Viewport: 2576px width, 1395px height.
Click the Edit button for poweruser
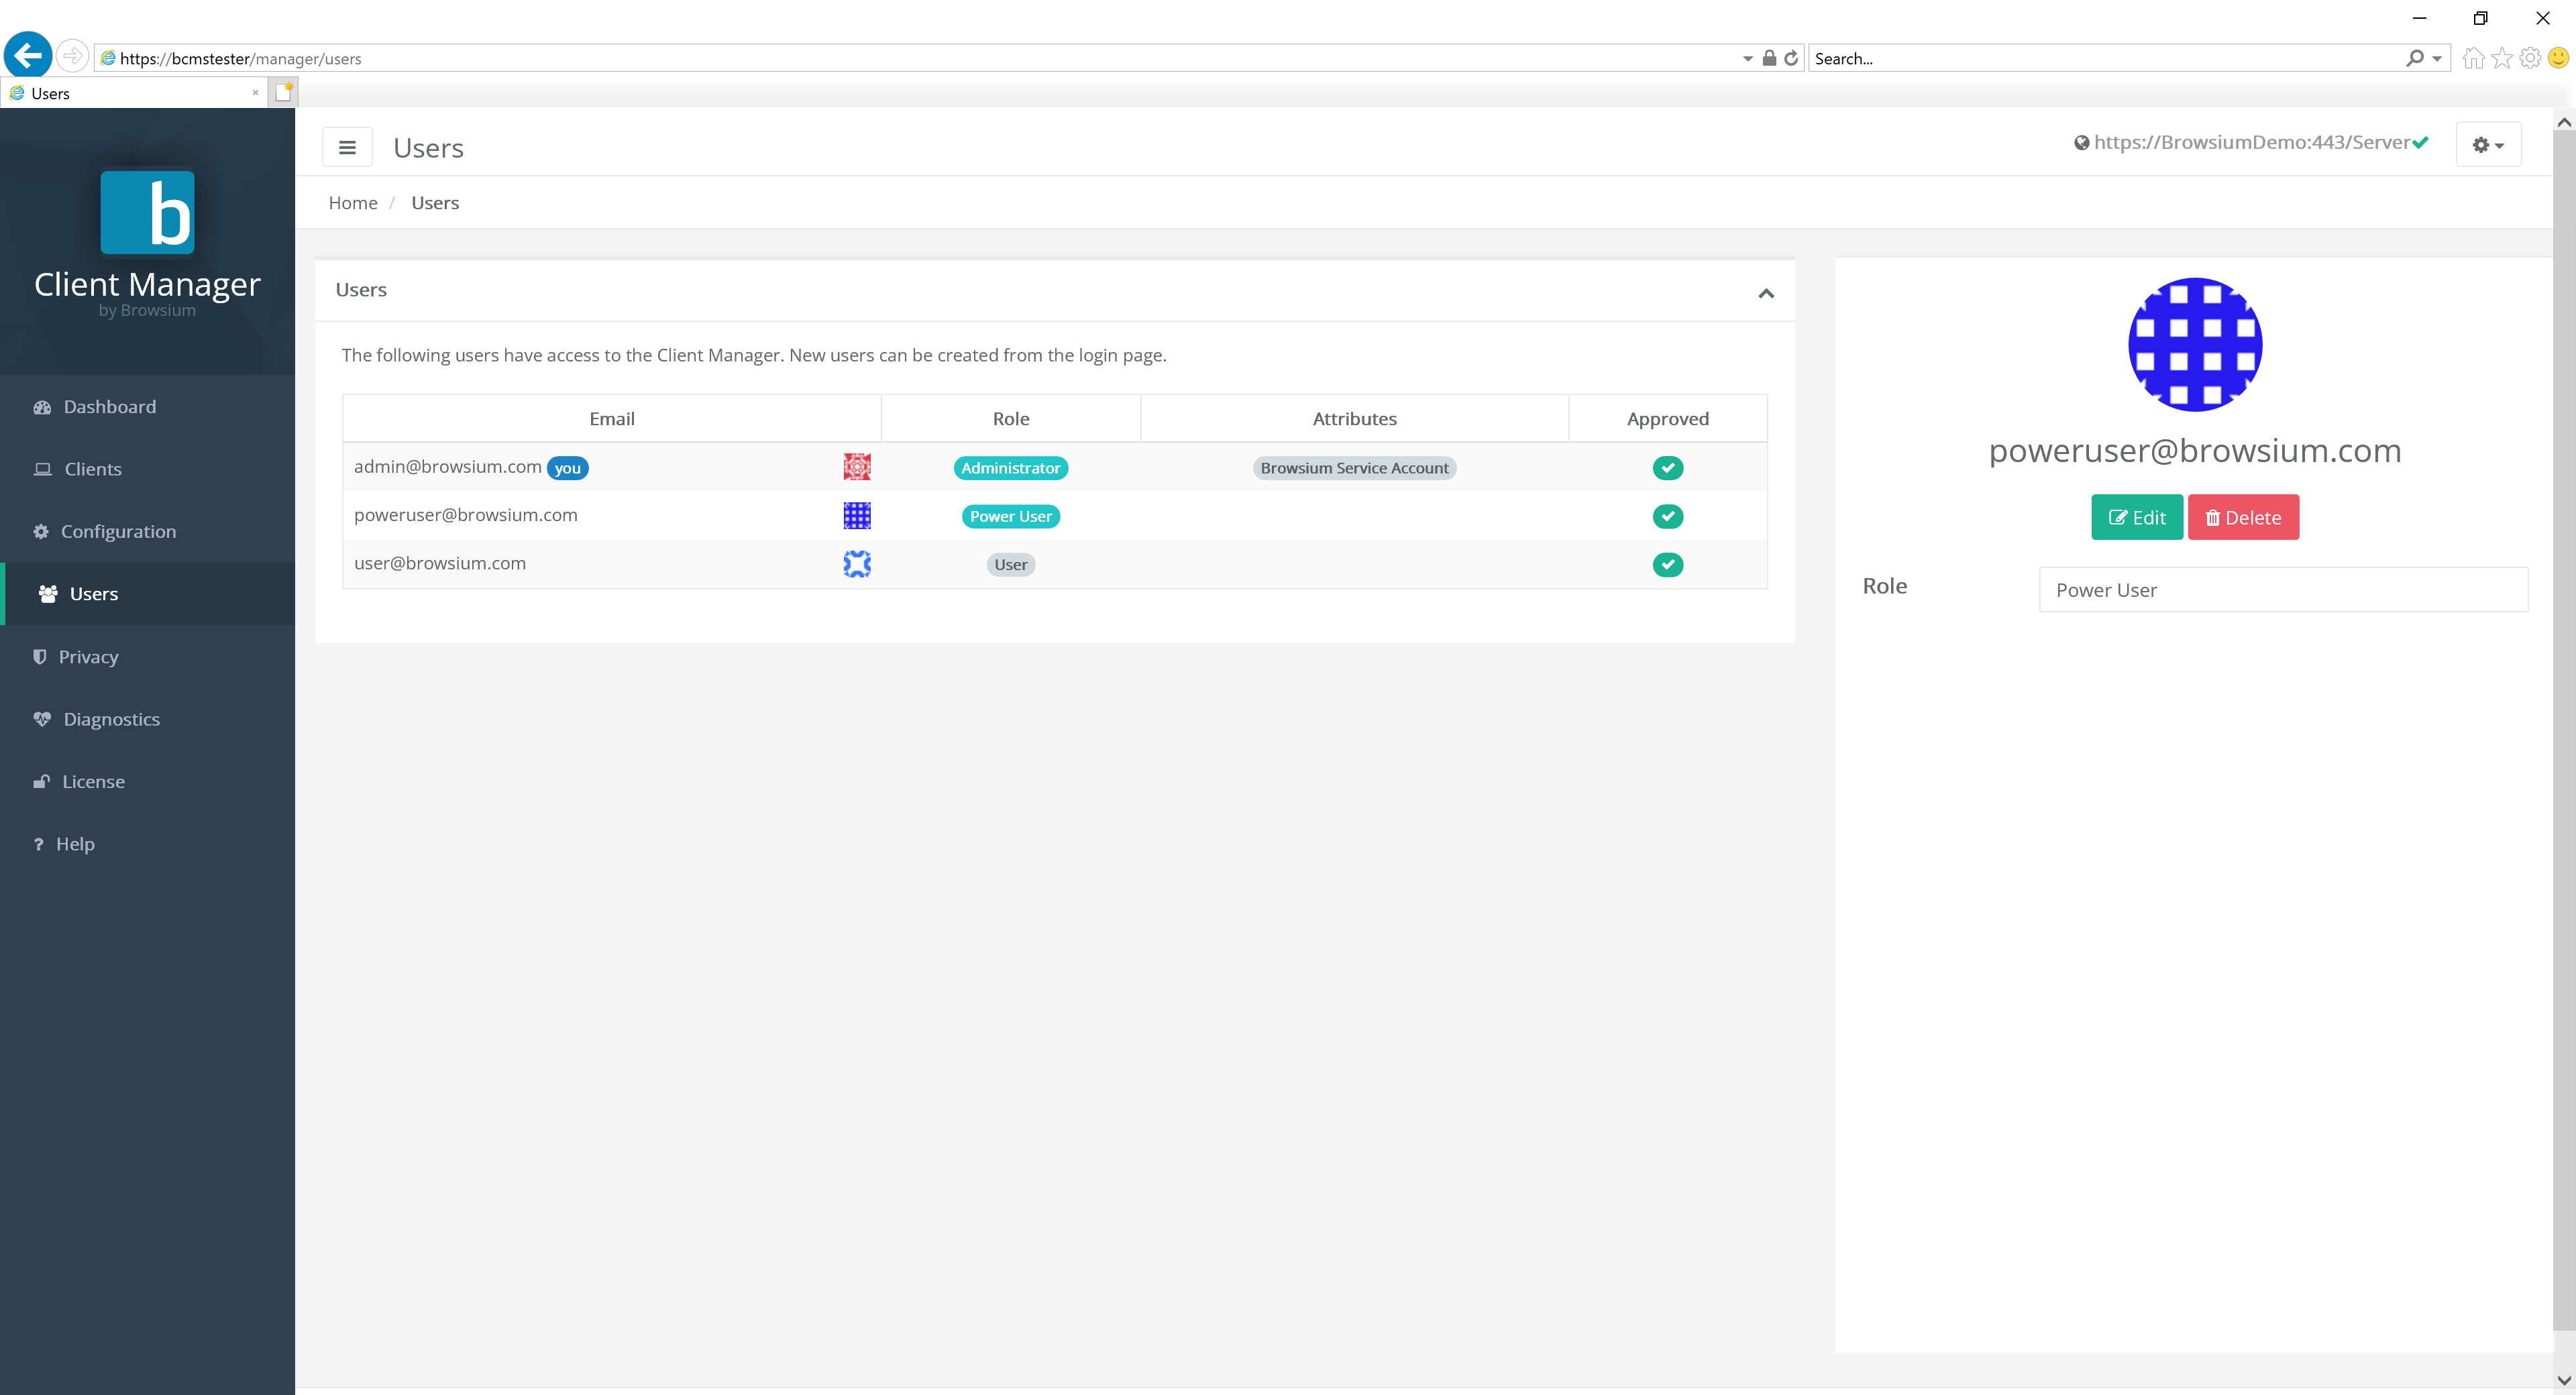coord(2137,517)
